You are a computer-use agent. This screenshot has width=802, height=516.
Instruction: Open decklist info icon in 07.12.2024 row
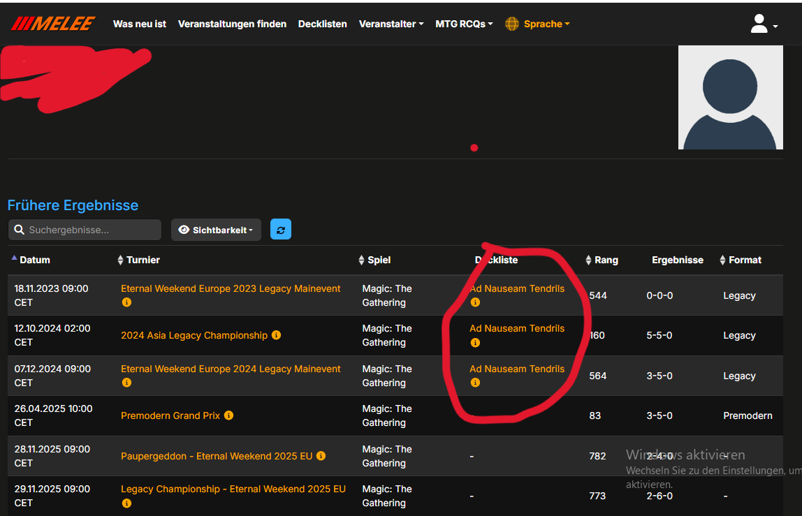[x=475, y=383]
